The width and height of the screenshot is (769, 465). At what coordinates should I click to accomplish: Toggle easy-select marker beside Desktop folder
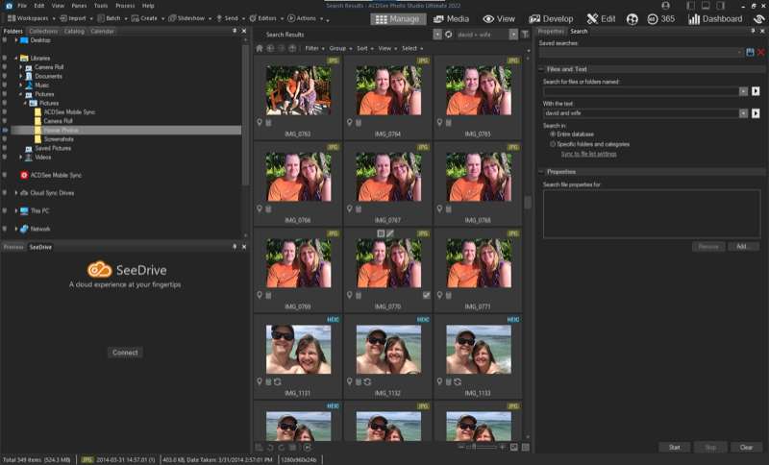[5, 40]
